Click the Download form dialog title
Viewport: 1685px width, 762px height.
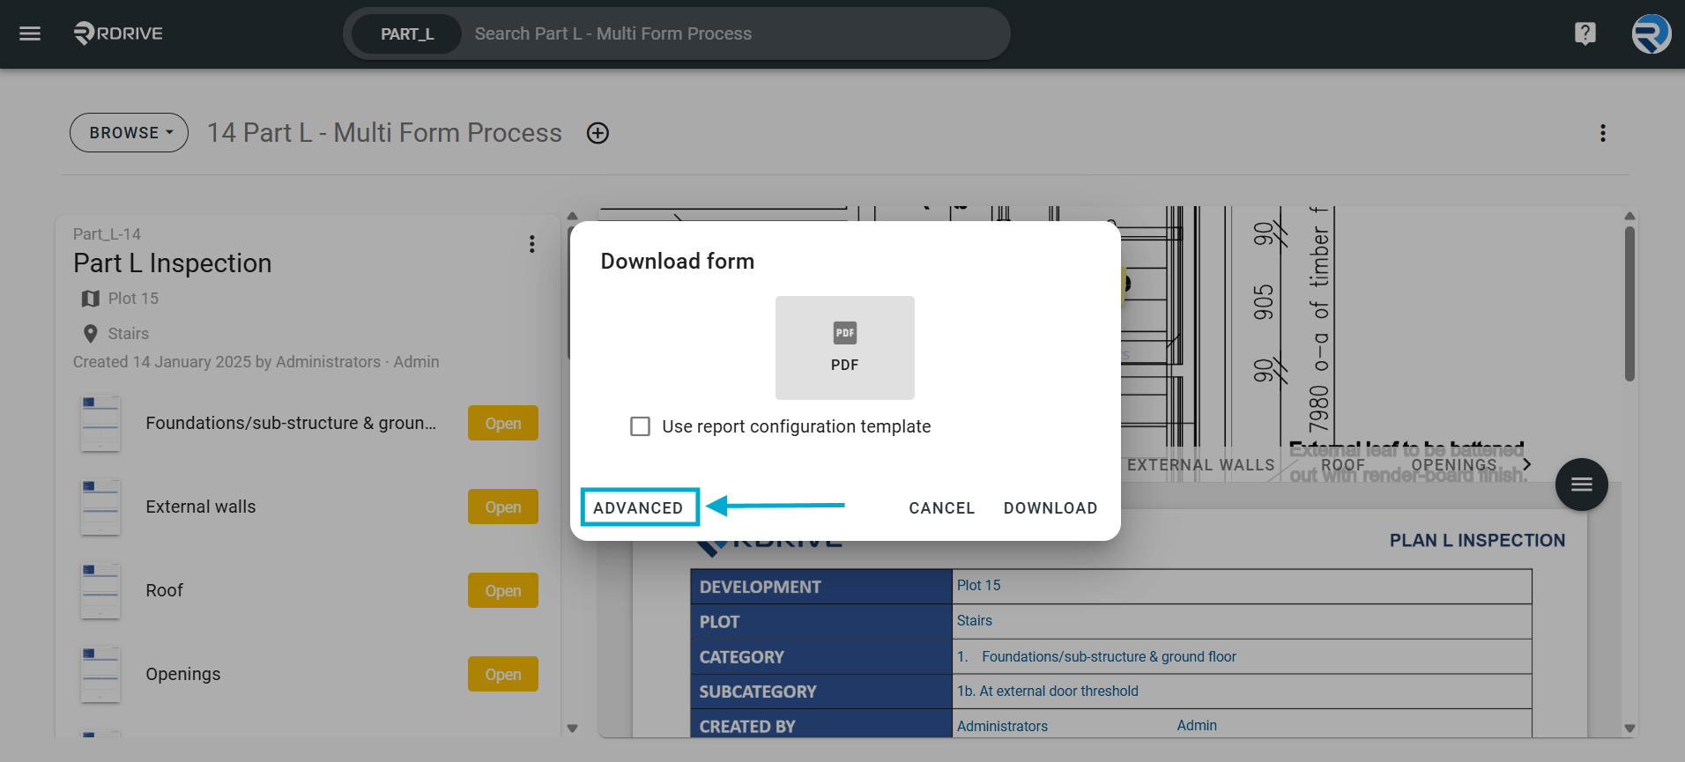pos(677,262)
